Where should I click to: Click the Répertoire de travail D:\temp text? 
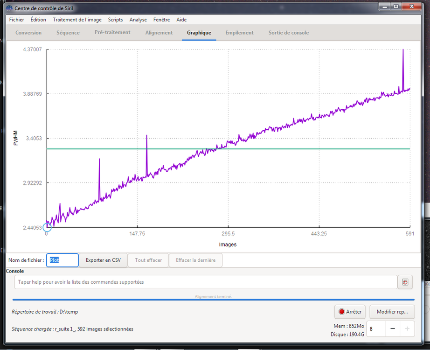click(x=45, y=312)
